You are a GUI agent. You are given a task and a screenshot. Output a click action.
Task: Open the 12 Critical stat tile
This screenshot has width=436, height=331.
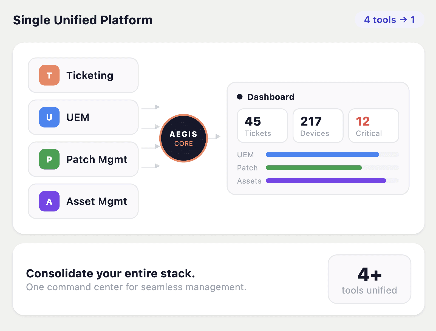click(x=373, y=126)
